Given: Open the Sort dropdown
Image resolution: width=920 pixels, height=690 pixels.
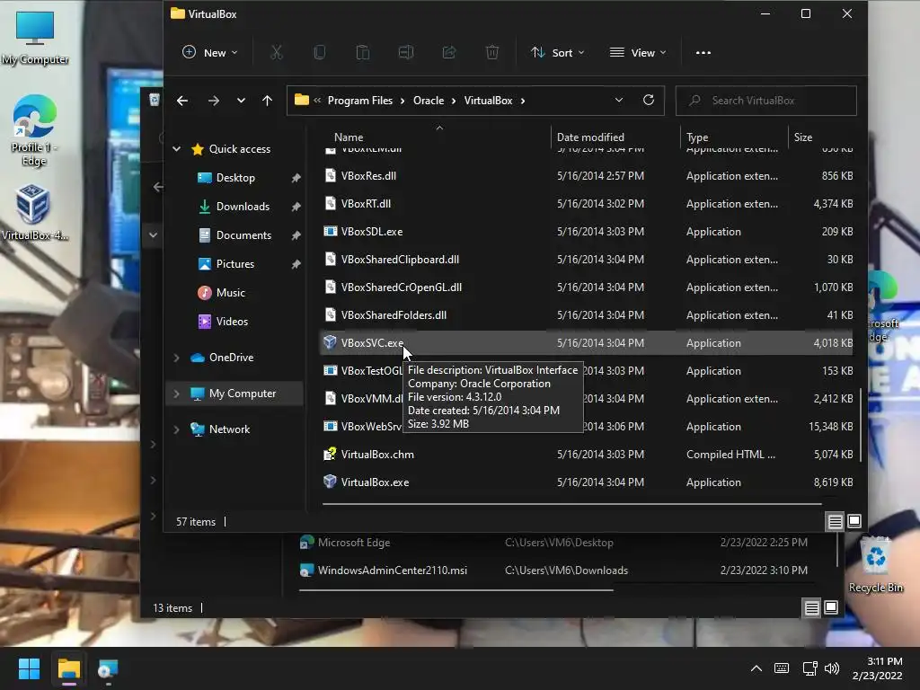Looking at the screenshot, I should pos(557,53).
